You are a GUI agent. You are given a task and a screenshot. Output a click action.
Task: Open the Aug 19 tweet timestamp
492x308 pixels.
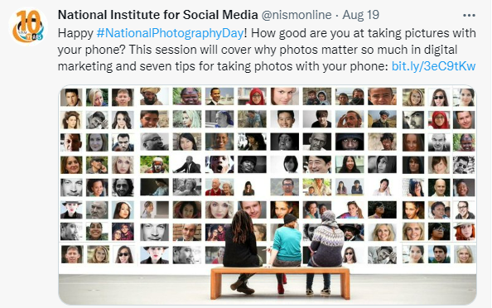360,15
